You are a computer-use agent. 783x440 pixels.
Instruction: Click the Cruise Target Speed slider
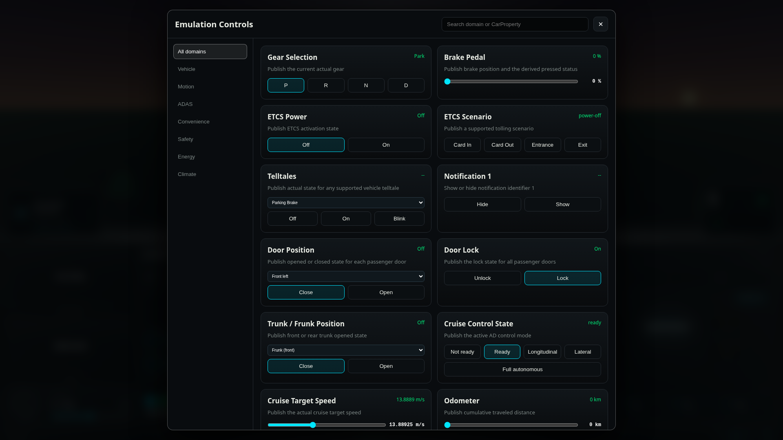pyautogui.click(x=327, y=425)
